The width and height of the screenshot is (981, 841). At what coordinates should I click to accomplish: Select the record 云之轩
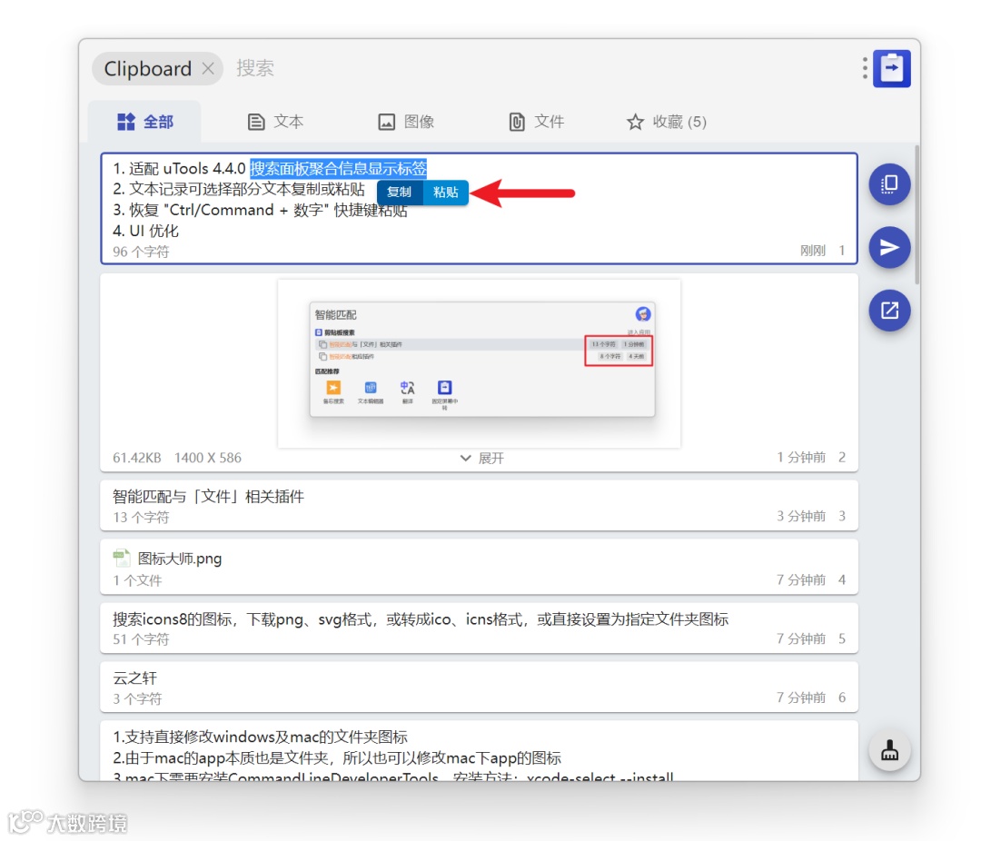coord(480,688)
